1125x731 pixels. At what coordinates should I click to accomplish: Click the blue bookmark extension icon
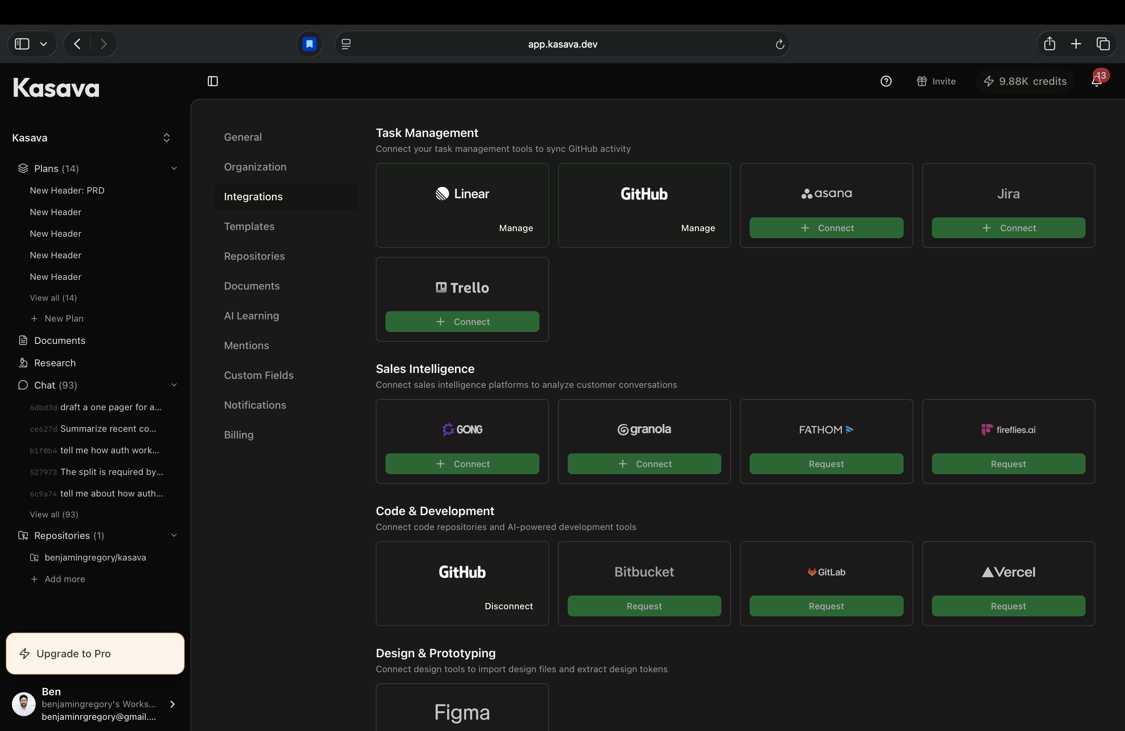[309, 44]
